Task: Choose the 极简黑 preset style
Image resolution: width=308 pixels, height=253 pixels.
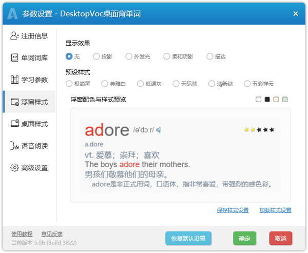Action: click(x=78, y=84)
